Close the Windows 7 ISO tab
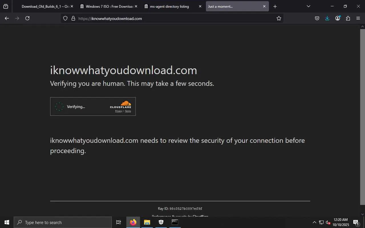 (136, 6)
